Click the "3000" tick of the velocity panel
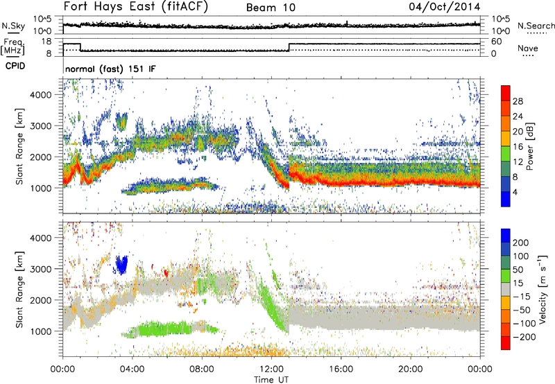The width and height of the screenshot is (555, 384). (x=40, y=269)
